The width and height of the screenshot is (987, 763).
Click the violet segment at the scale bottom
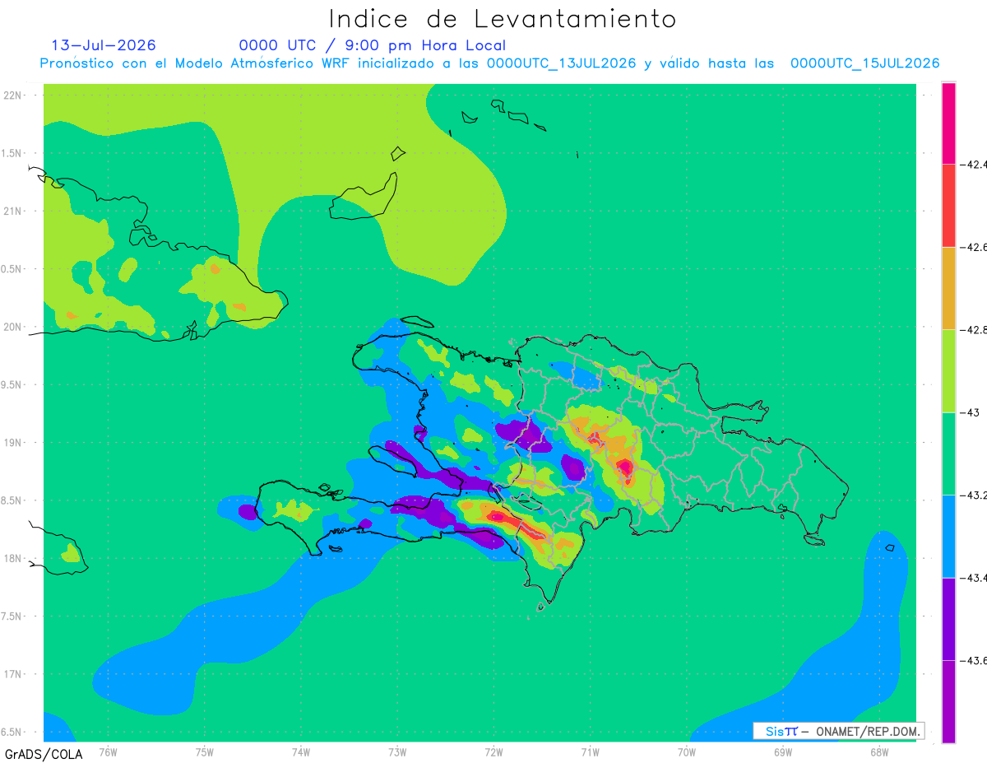pyautogui.click(x=948, y=702)
